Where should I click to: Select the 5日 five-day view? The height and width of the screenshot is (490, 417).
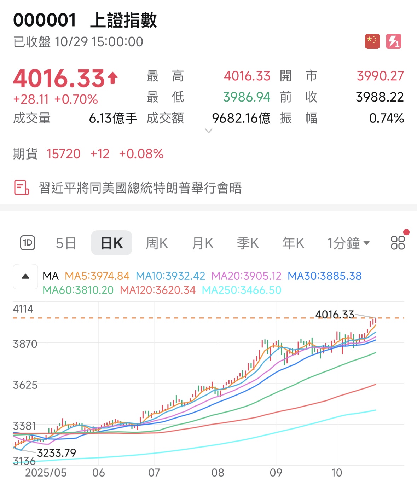click(x=66, y=243)
